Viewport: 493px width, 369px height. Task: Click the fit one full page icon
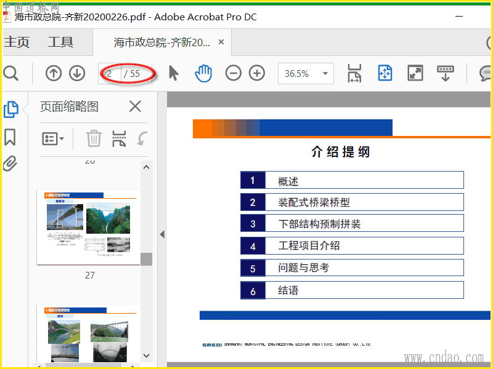(385, 73)
